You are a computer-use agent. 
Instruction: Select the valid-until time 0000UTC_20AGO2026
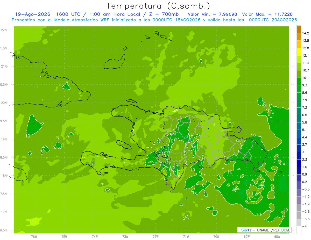point(273,20)
